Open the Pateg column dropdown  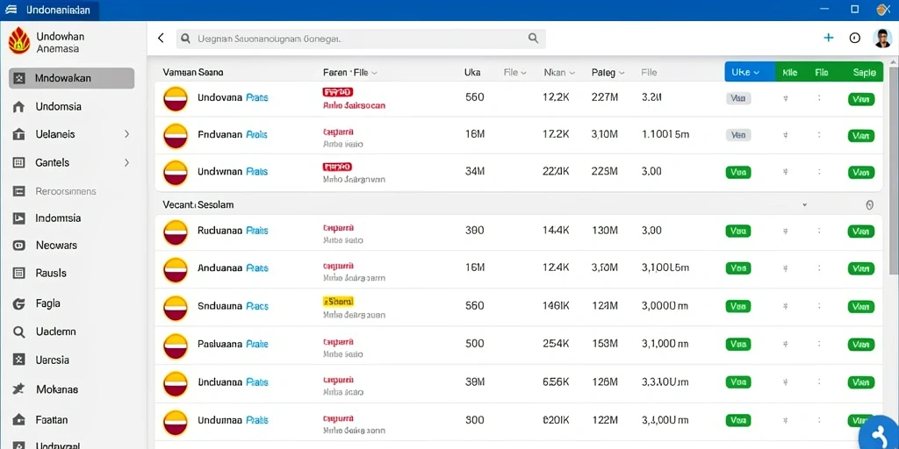tap(608, 73)
